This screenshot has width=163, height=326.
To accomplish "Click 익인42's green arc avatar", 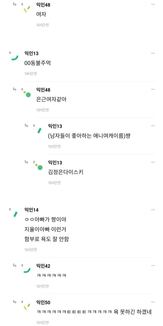I will (x=27, y=270).
